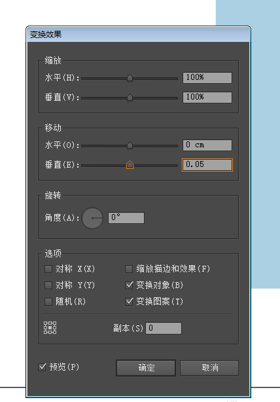
Task: Click the scale 水平(H) slider handle
Action: [130, 78]
